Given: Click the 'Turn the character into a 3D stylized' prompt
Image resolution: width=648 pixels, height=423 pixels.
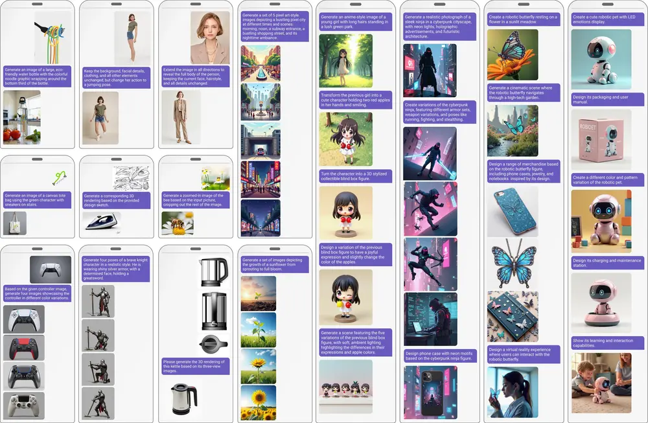Looking at the screenshot, I should pyautogui.click(x=355, y=176).
